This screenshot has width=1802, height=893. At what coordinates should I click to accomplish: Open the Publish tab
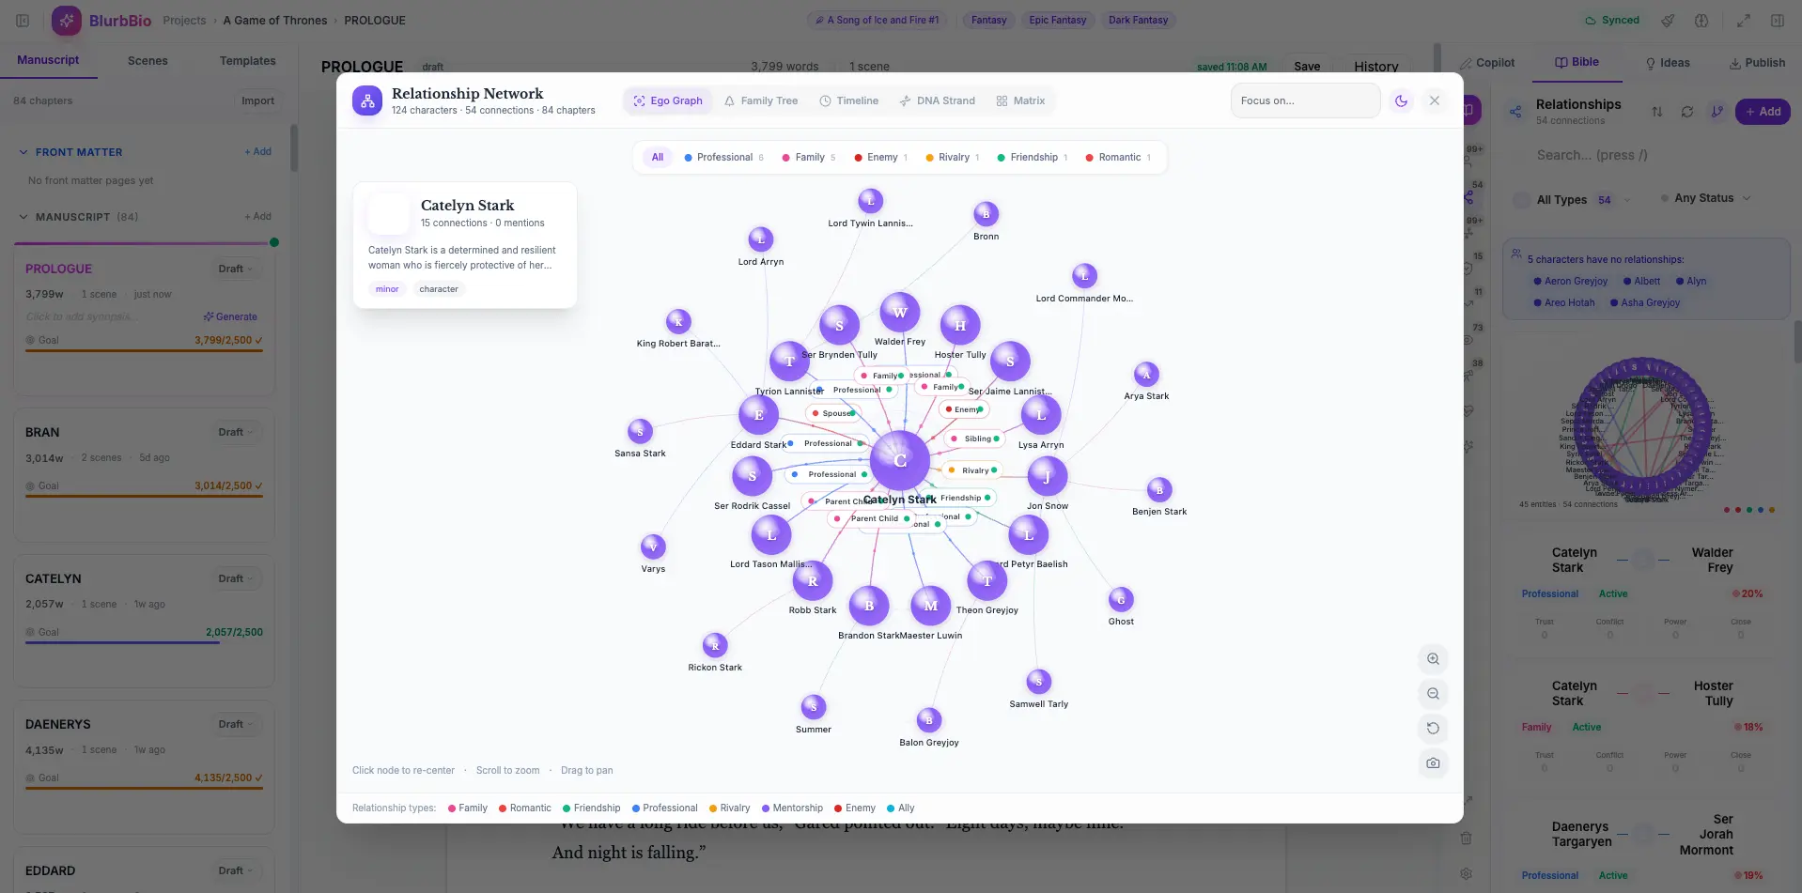[1757, 63]
